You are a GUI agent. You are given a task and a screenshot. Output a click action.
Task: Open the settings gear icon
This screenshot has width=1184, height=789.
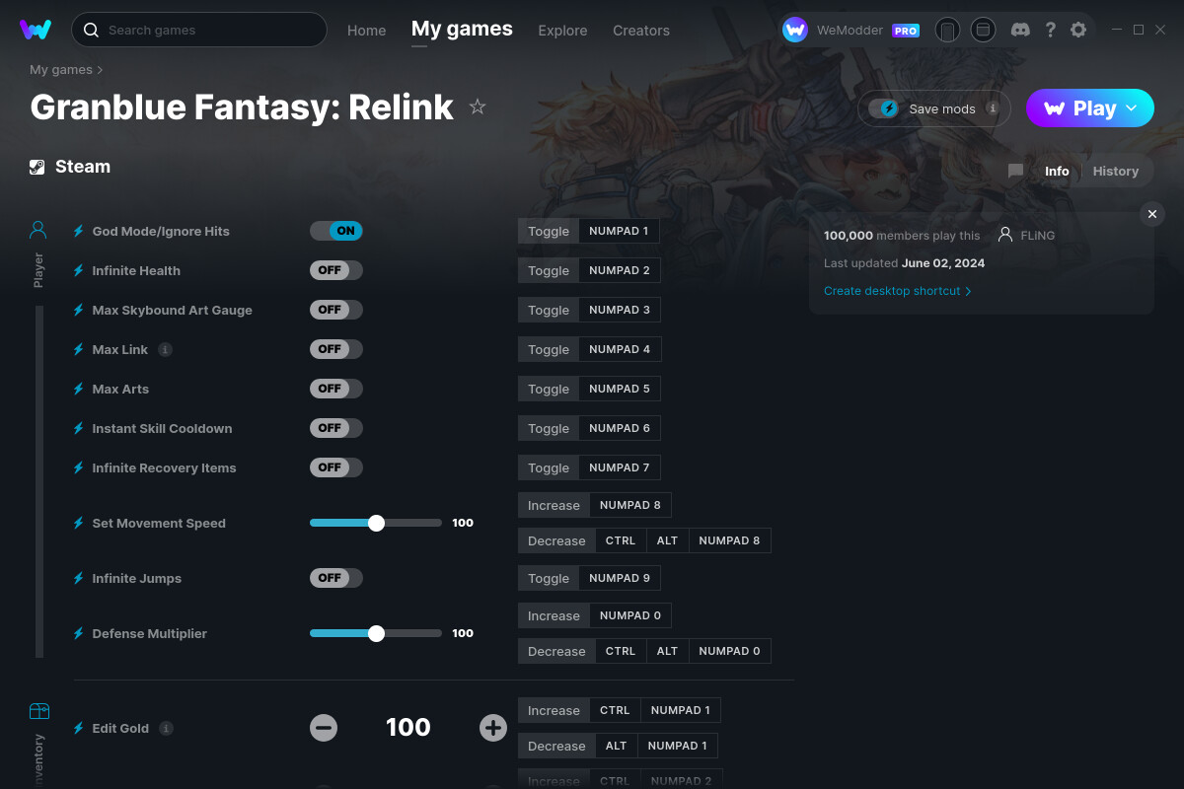coord(1078,30)
